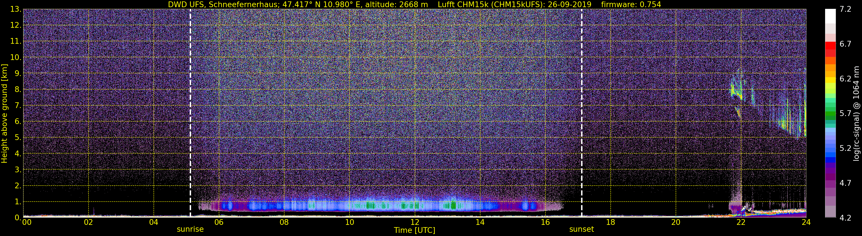Screen dimensions: 862x236
Task: Click the "log(rc-signal) @ 1064 nm" colorbar label
Action: [857, 113]
